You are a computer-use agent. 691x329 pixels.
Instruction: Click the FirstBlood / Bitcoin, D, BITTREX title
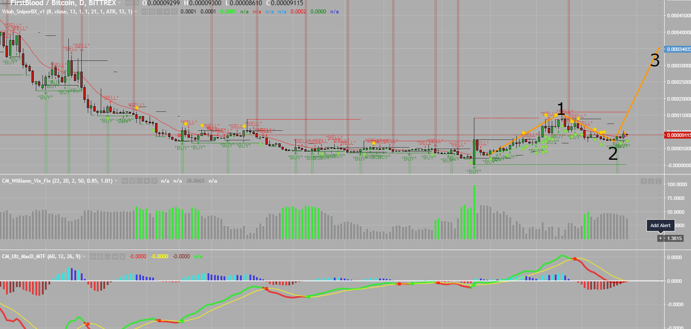(x=63, y=3)
